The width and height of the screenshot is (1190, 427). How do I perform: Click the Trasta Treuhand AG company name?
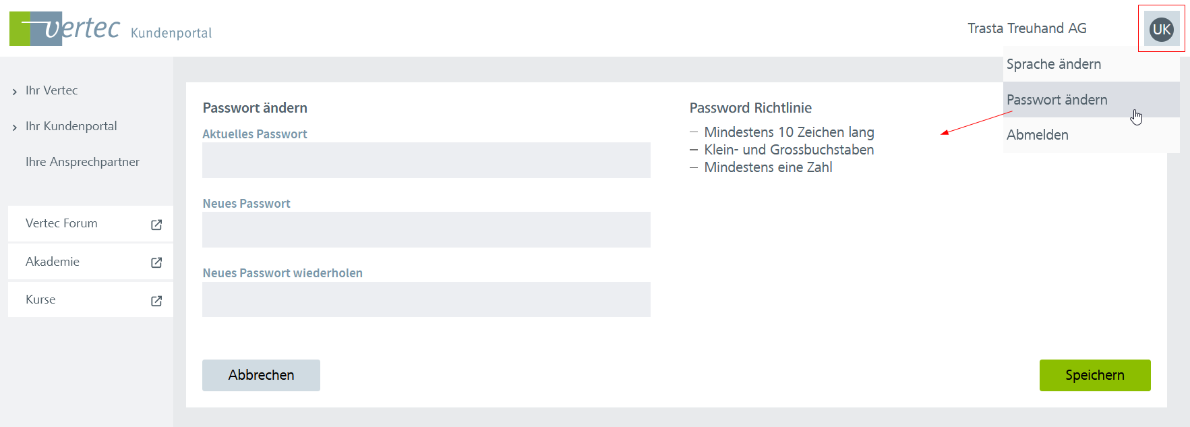click(x=1027, y=28)
